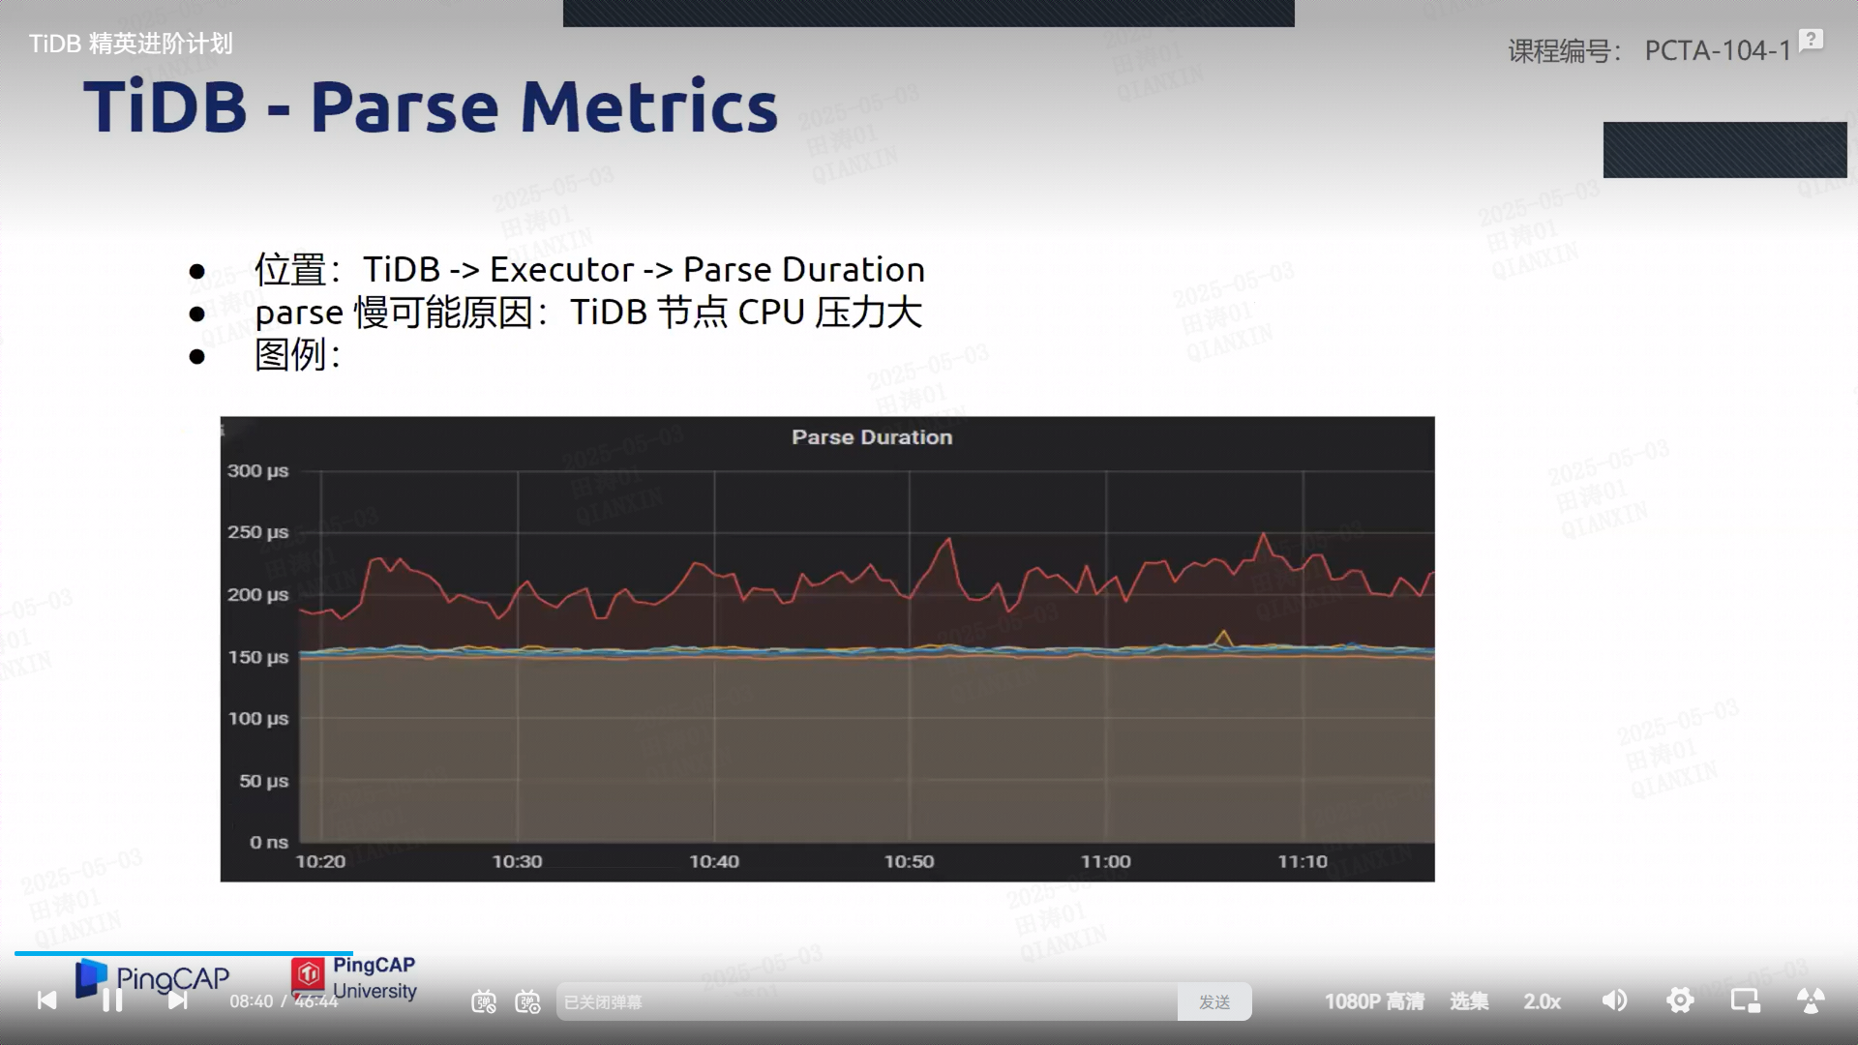The width and height of the screenshot is (1858, 1045).
Task: Change the 2.0x playback speed
Action: tap(1542, 1001)
